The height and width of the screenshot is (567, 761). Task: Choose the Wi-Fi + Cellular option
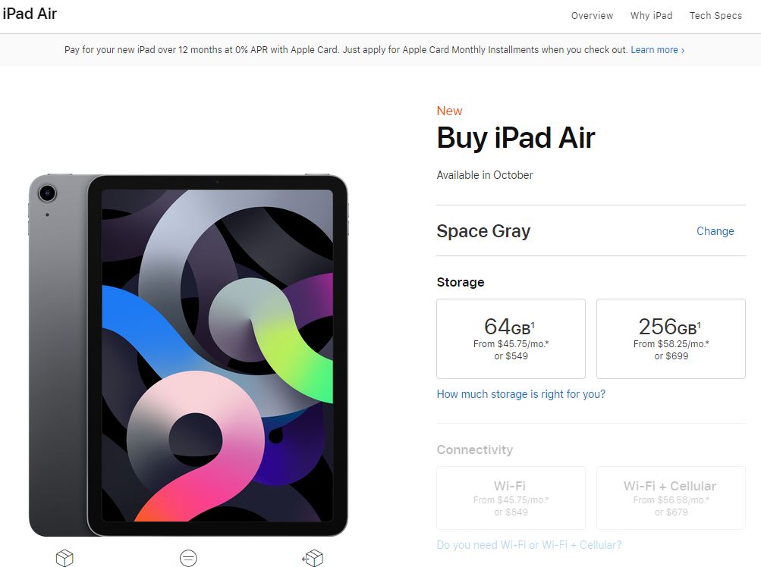pyautogui.click(x=671, y=497)
